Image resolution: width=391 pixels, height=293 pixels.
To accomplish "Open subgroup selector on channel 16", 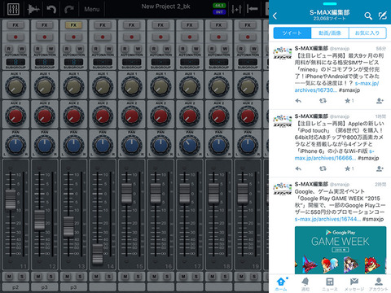I will tap(160, 62).
